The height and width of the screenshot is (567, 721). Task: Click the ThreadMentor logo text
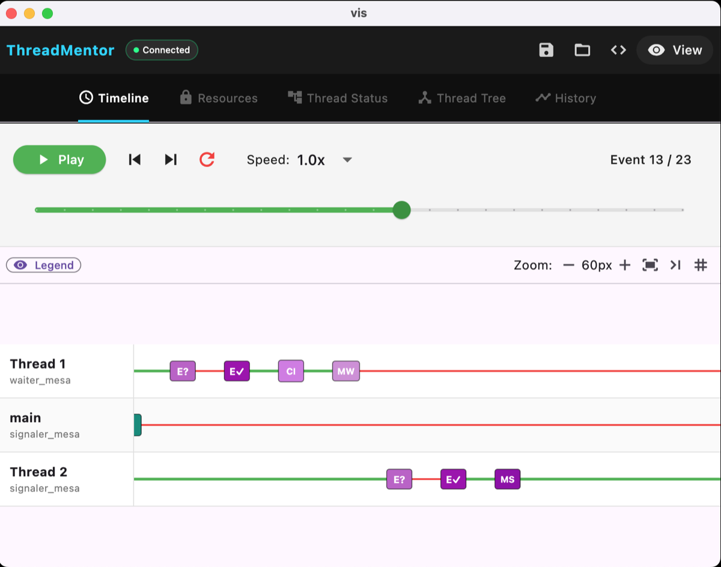(60, 50)
